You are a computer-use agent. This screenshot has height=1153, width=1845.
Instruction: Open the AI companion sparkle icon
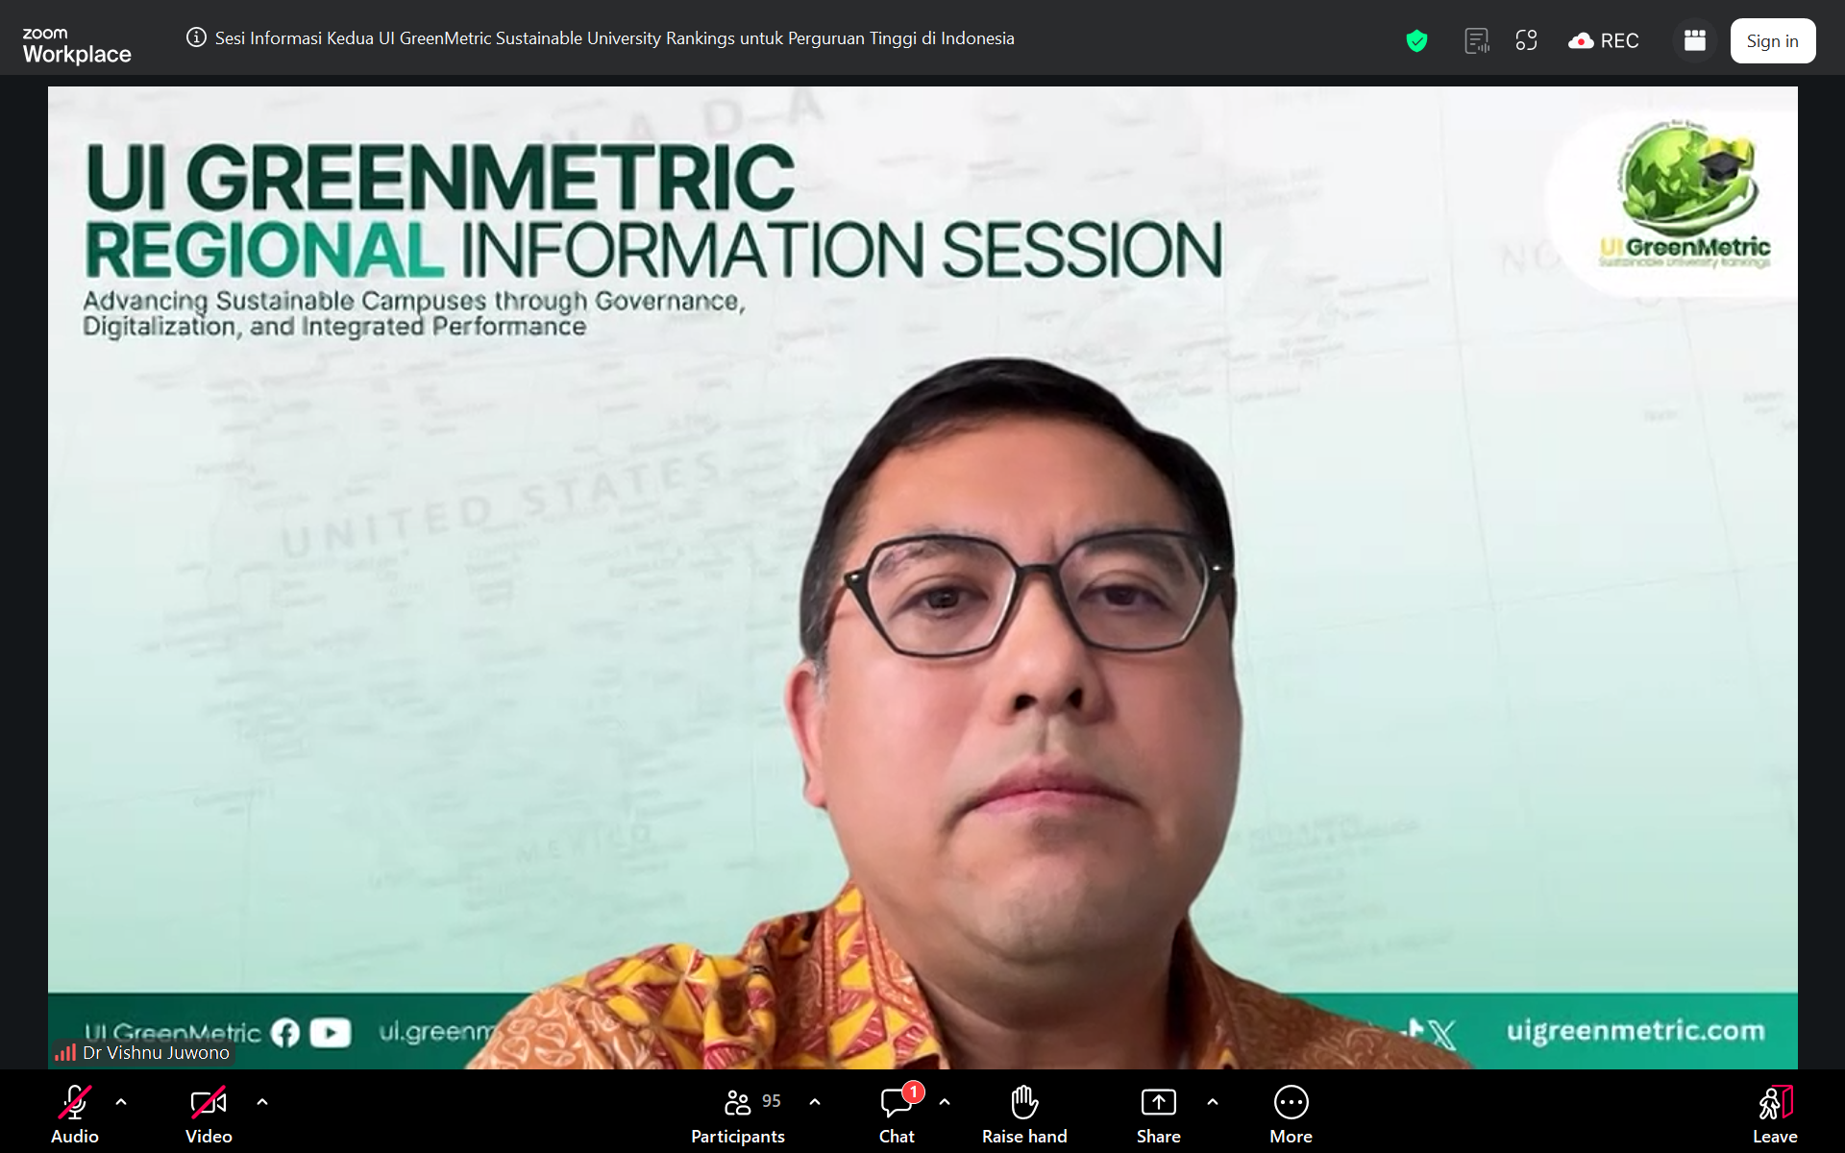tap(1527, 40)
